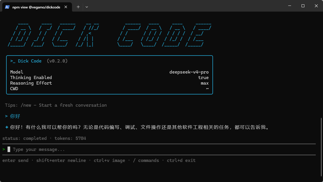Close the terminal window
The height and width of the screenshot is (182, 323).
click(x=316, y=6)
